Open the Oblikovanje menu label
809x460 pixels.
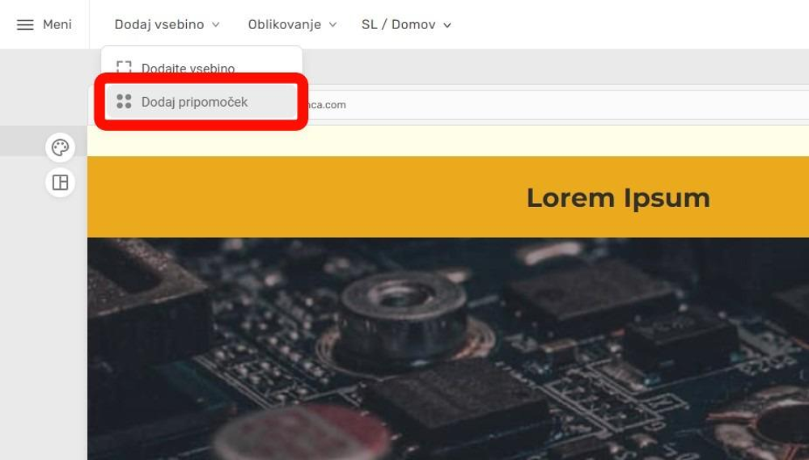coord(284,24)
